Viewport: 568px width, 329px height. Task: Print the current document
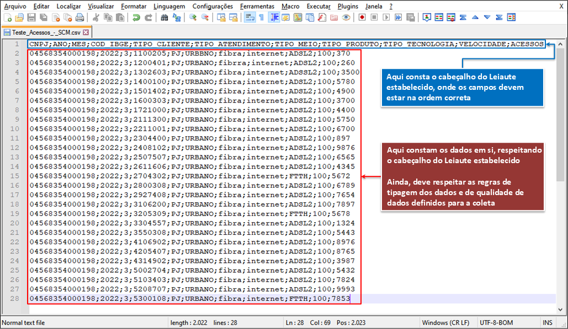(x=79, y=18)
